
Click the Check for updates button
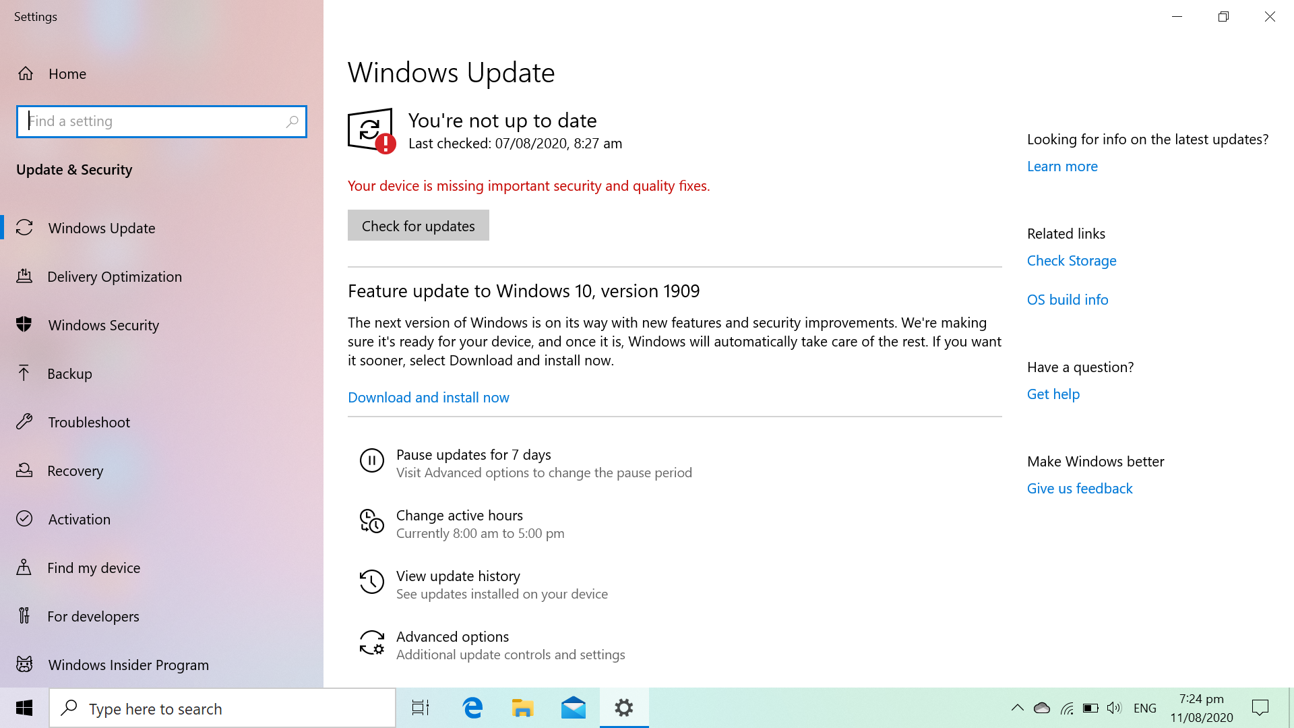[419, 225]
